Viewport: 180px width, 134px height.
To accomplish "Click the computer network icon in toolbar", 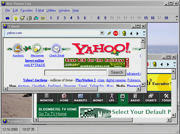I will [36, 18].
